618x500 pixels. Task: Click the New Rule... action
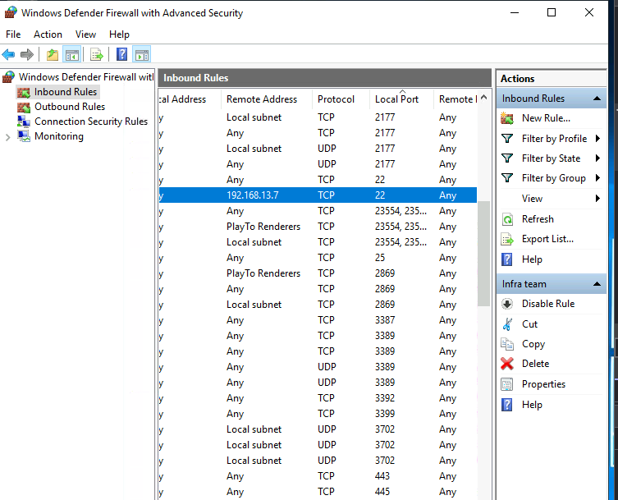point(546,118)
